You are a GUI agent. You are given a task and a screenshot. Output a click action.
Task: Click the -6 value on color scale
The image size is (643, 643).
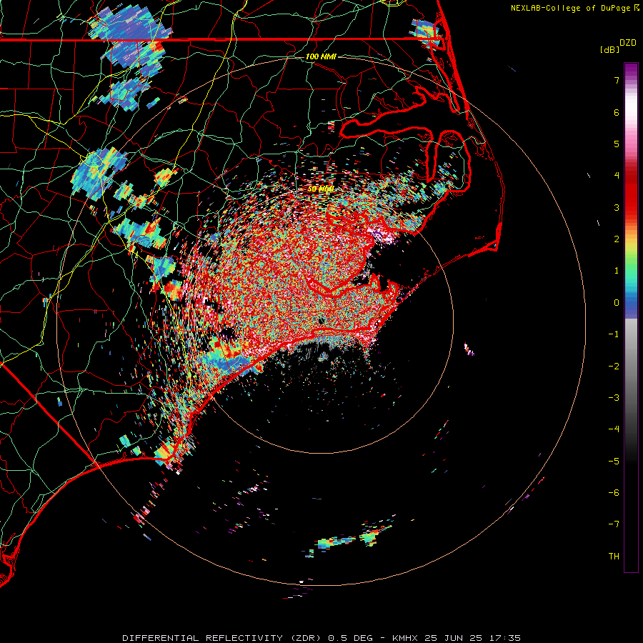[x=614, y=493]
